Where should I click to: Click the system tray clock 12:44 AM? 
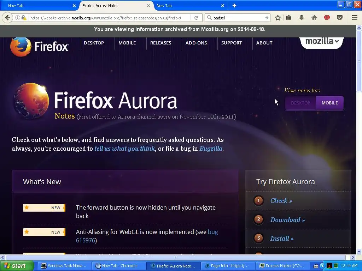(x=349, y=266)
